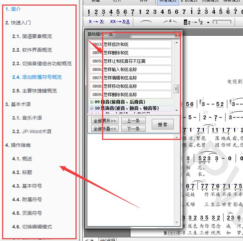Click the topic list scrollbar thumb

coord(176,89)
